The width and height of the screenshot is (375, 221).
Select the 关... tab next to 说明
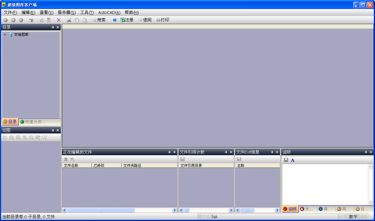[x=308, y=209]
